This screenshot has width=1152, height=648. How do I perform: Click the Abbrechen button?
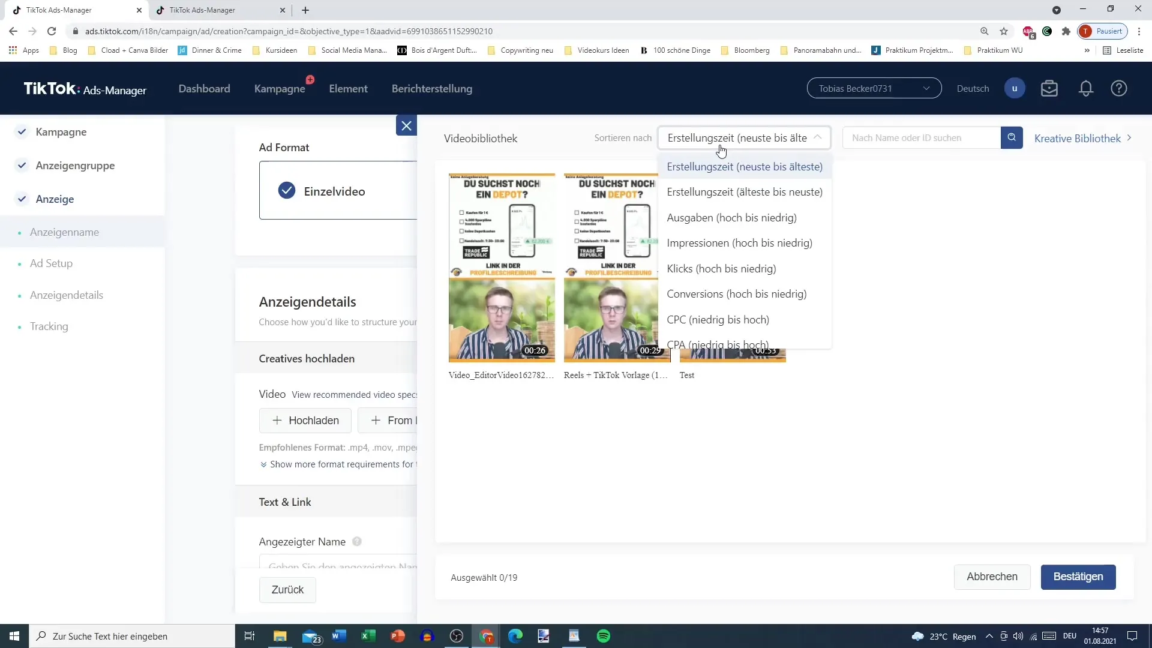[992, 577]
